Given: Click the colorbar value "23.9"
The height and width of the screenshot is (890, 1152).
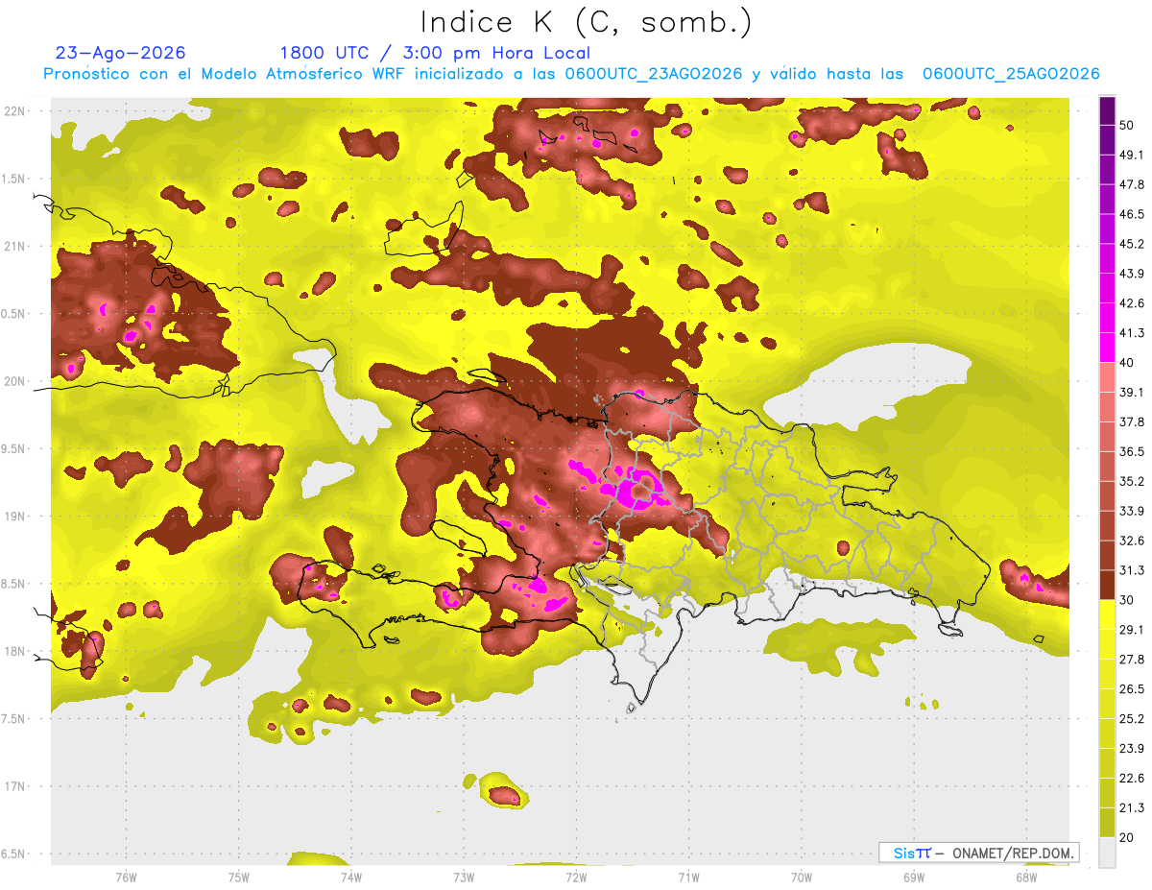Looking at the screenshot, I should [x=1132, y=748].
